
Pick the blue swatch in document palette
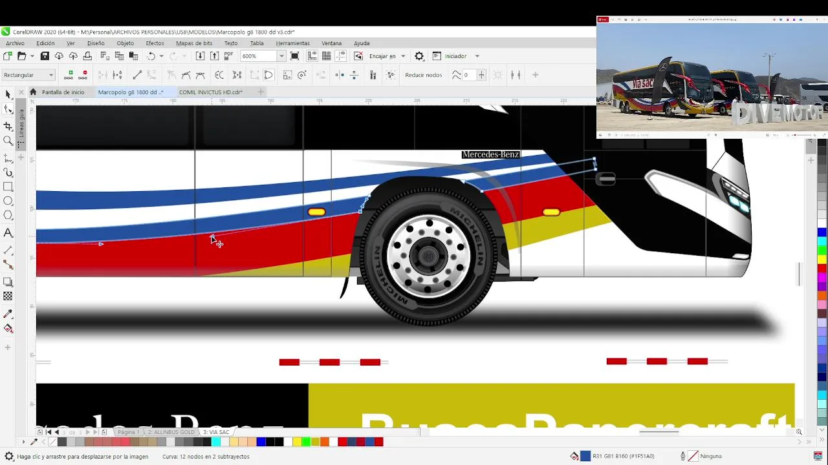pos(261,442)
